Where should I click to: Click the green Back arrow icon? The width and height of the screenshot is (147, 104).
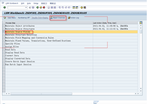(38, 7)
